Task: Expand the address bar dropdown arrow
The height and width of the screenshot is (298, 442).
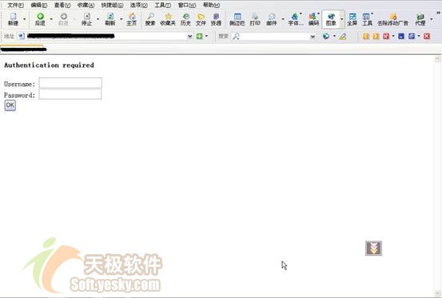Action: pyautogui.click(x=190, y=36)
